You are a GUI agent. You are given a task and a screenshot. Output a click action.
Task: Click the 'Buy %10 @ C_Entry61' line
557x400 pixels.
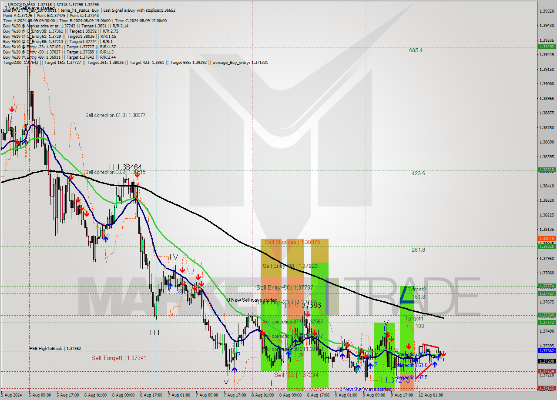click(x=60, y=36)
